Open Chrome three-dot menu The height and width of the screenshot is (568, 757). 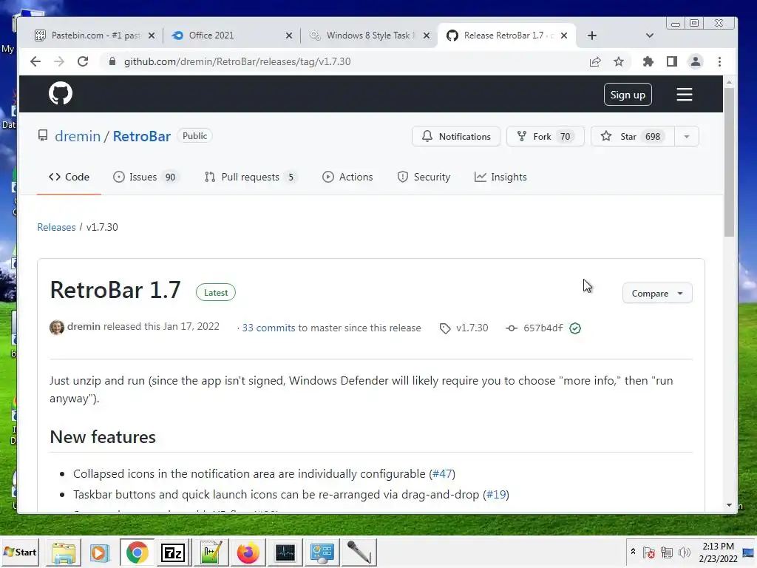pos(719,61)
